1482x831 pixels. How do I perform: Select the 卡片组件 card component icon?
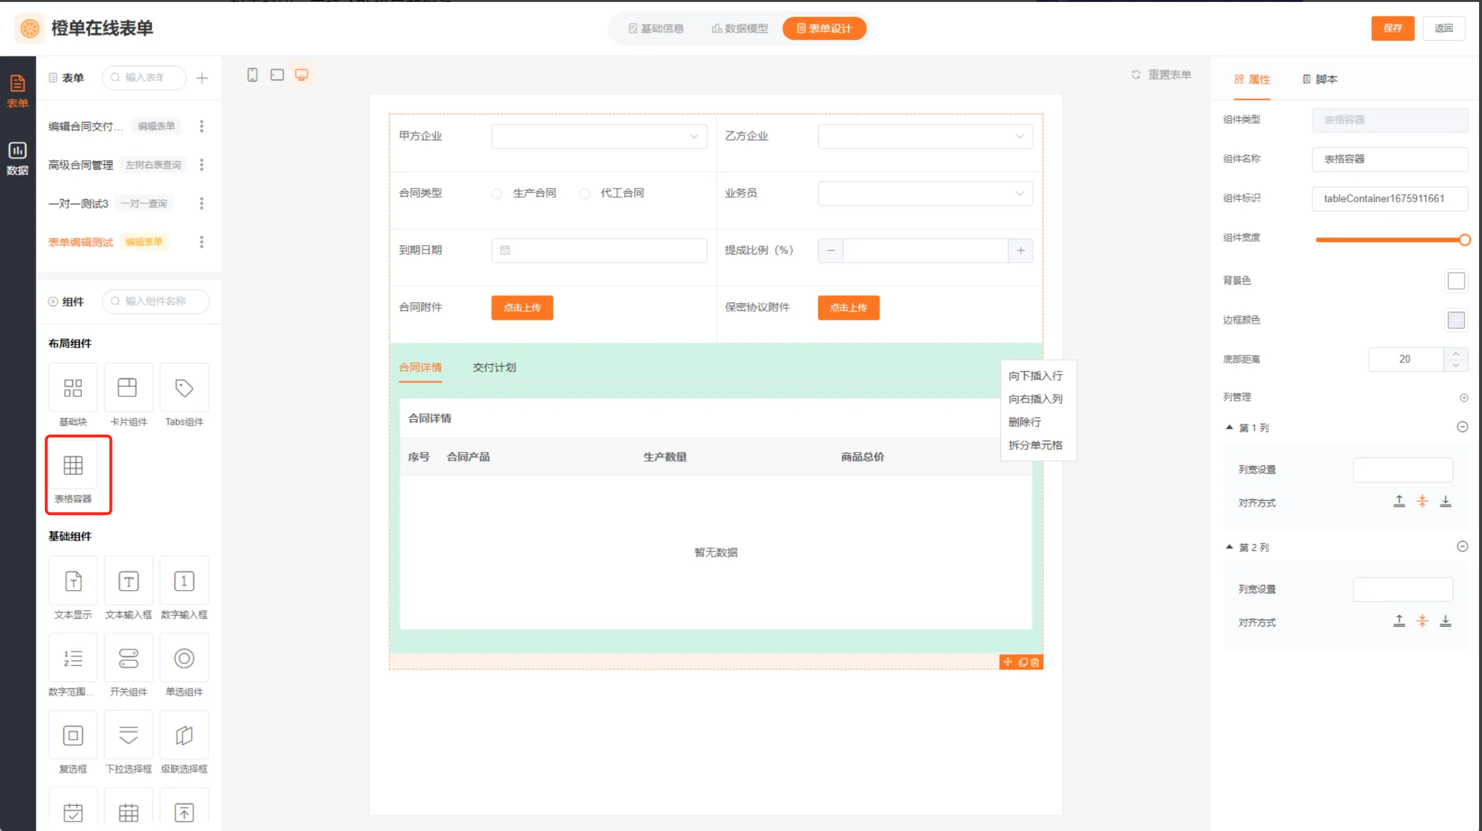(x=128, y=388)
